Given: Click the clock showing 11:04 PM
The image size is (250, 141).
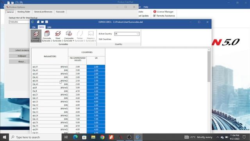Looking at the screenshot, I should pyautogui.click(x=234, y=137).
